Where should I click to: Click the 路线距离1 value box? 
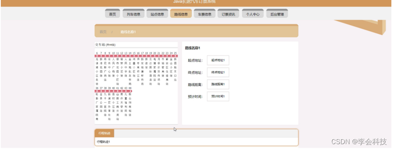coord(218,84)
